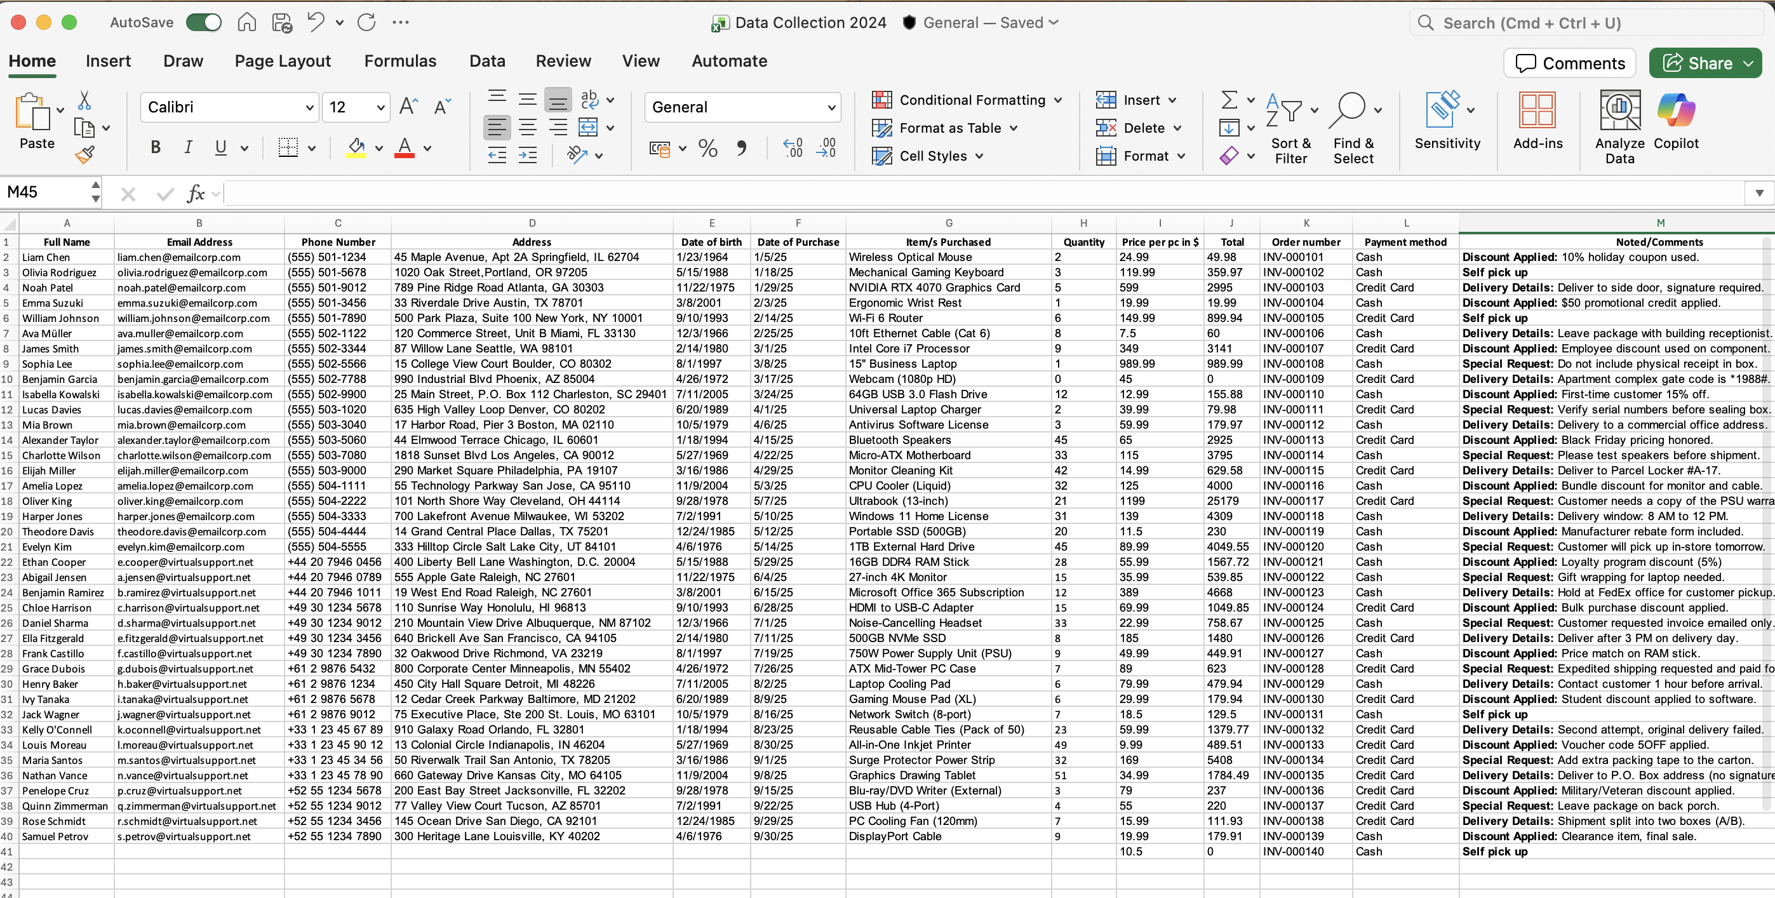Toggle the AutoSave switch
The width and height of the screenshot is (1775, 898).
coord(204,22)
